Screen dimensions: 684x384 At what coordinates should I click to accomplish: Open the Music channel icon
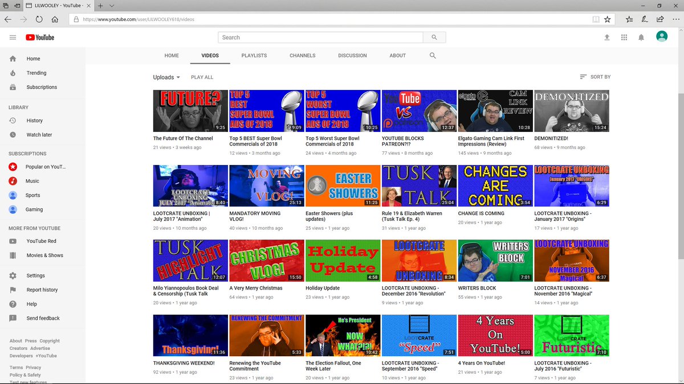pyautogui.click(x=13, y=181)
